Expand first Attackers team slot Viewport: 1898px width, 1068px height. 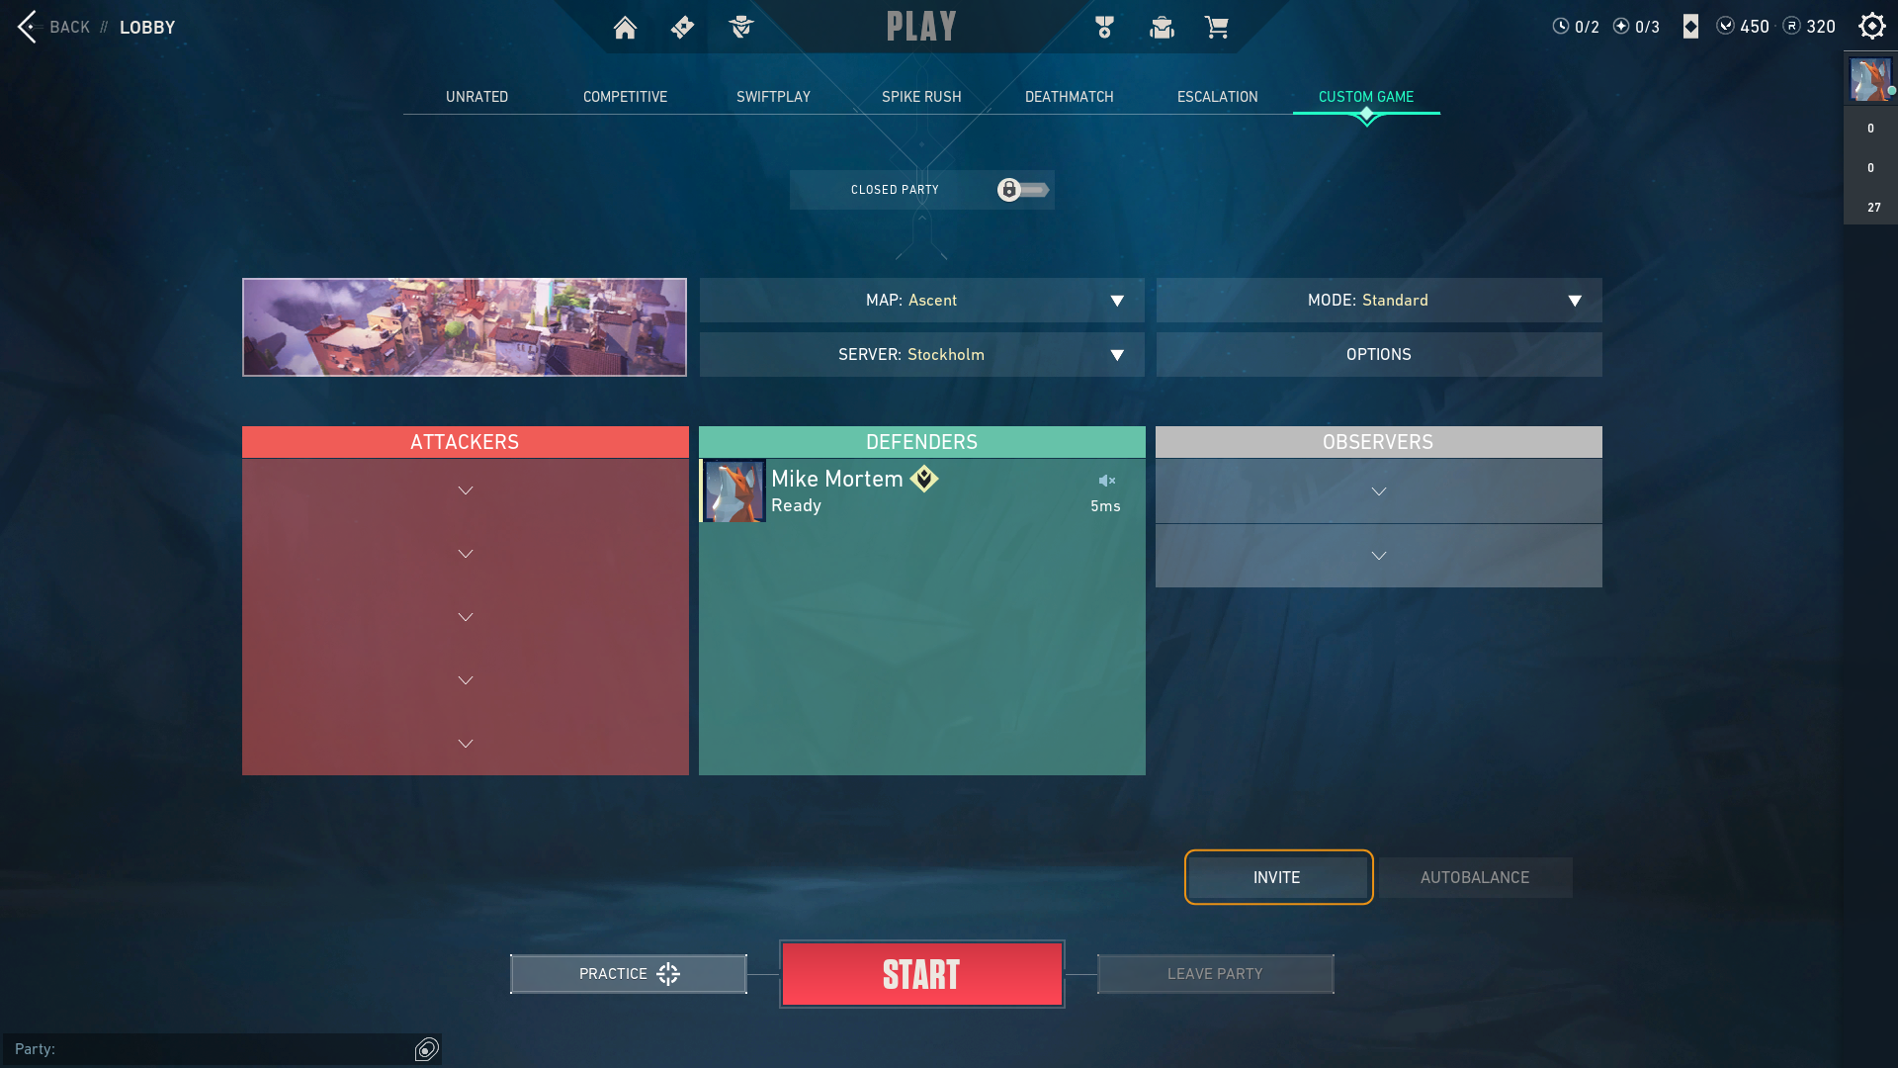466,490
